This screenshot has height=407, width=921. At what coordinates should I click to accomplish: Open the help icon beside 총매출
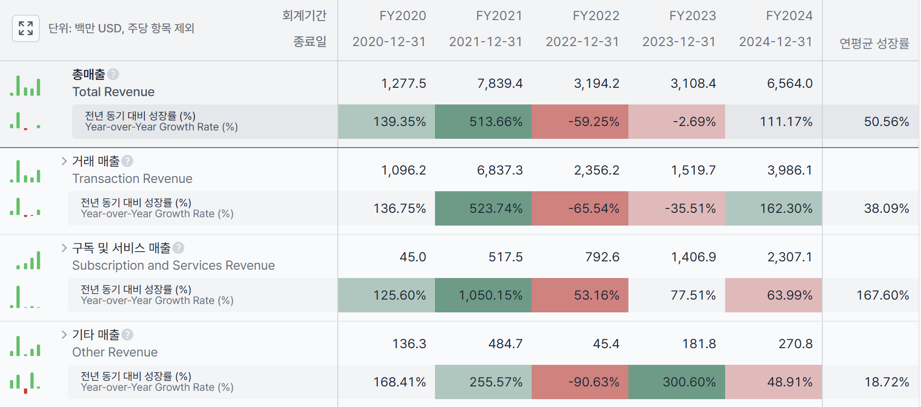(113, 74)
